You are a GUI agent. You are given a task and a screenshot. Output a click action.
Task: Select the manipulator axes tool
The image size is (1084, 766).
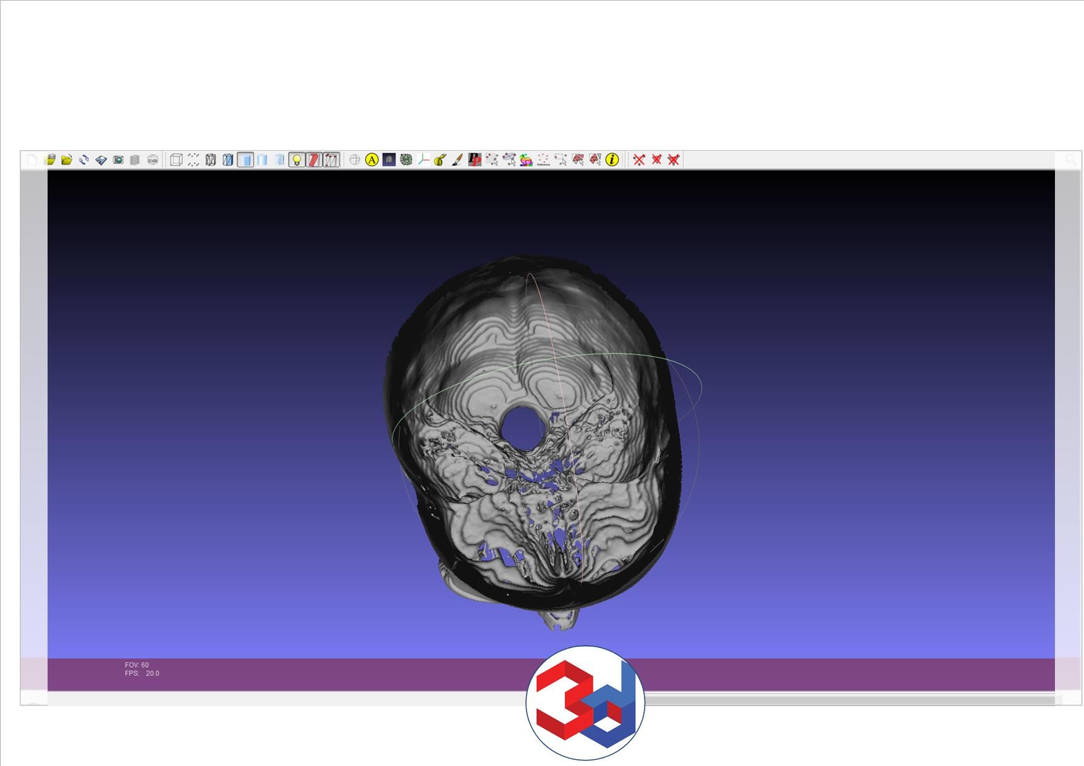coord(423,160)
